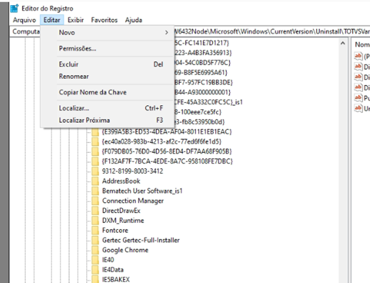Select the Bematech User Software_is1 key
This screenshot has height=283, width=370.
coord(142,191)
